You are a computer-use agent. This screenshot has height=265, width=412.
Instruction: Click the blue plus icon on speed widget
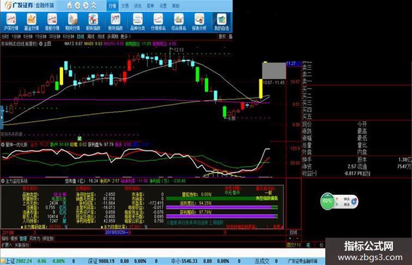point(354,201)
